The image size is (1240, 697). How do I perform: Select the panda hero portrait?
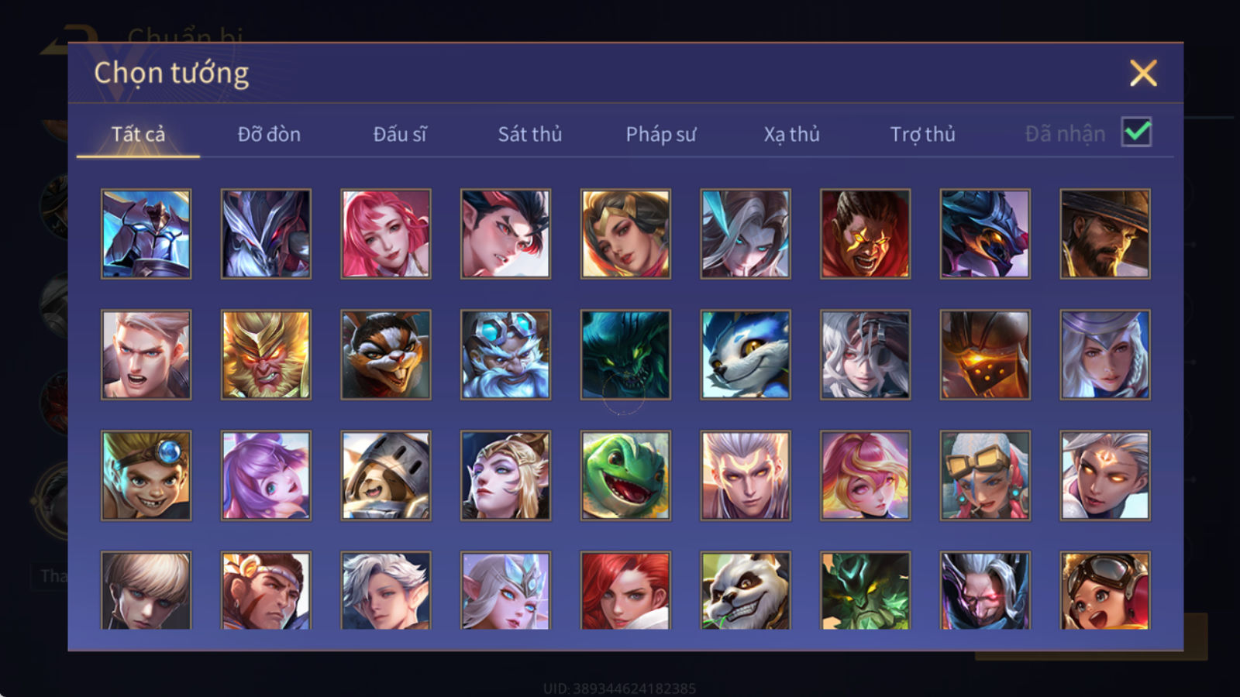(746, 590)
